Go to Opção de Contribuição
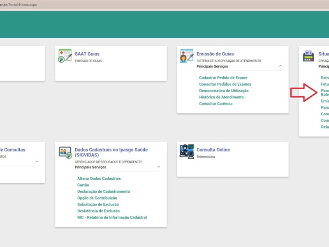Screen dimensions: 329x247 [x=97, y=198]
